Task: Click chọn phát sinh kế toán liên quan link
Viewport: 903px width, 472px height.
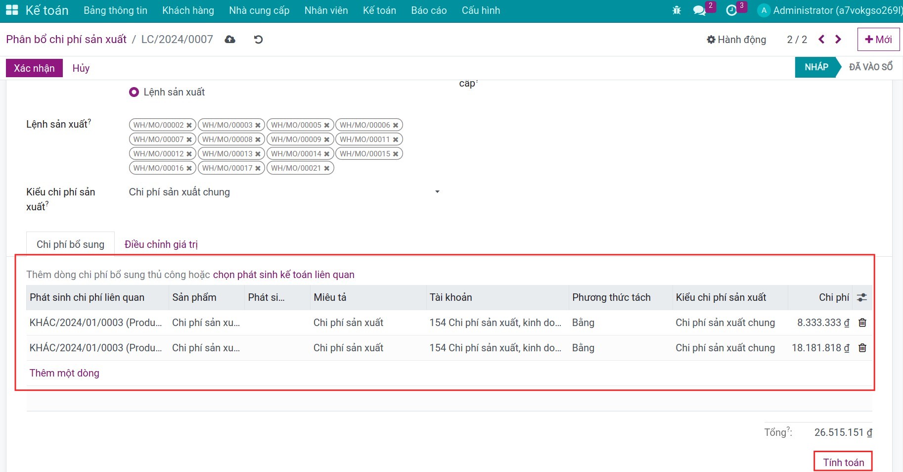Action: [x=284, y=275]
